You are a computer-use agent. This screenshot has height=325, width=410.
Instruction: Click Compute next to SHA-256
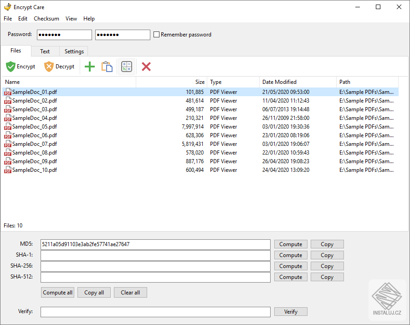click(291, 266)
